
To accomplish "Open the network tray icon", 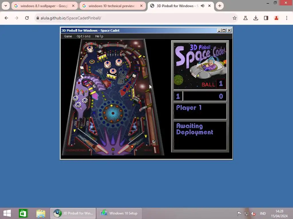I will (246, 213).
